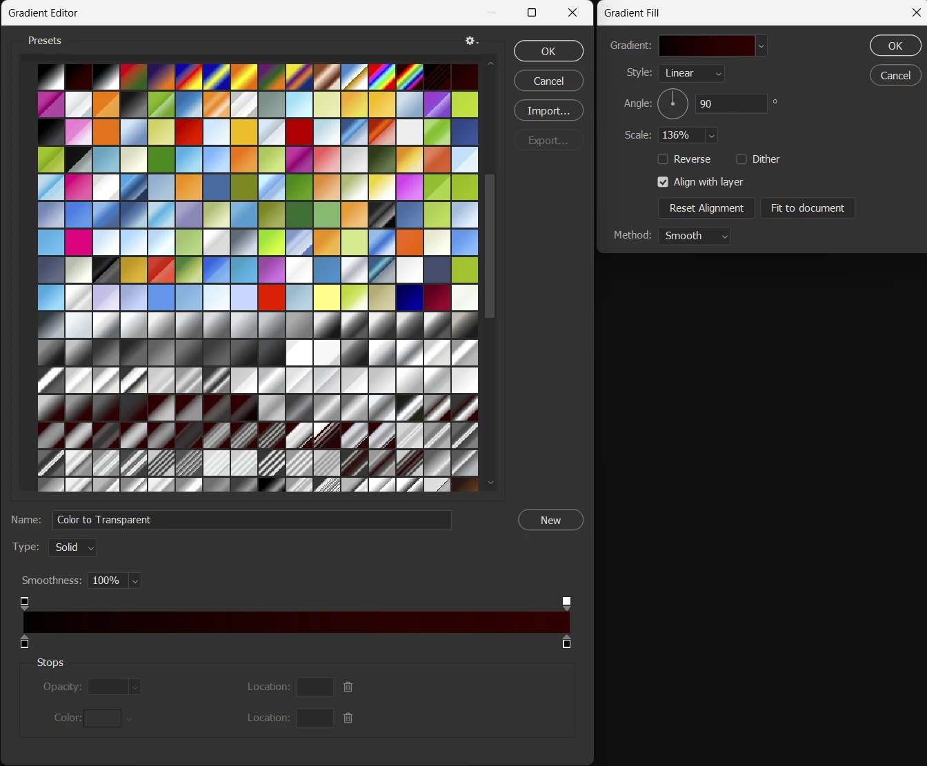Screen dimensions: 927x766
Task: Choose the Orange, Yellow, Orange gradient preset
Action: pos(244,77)
